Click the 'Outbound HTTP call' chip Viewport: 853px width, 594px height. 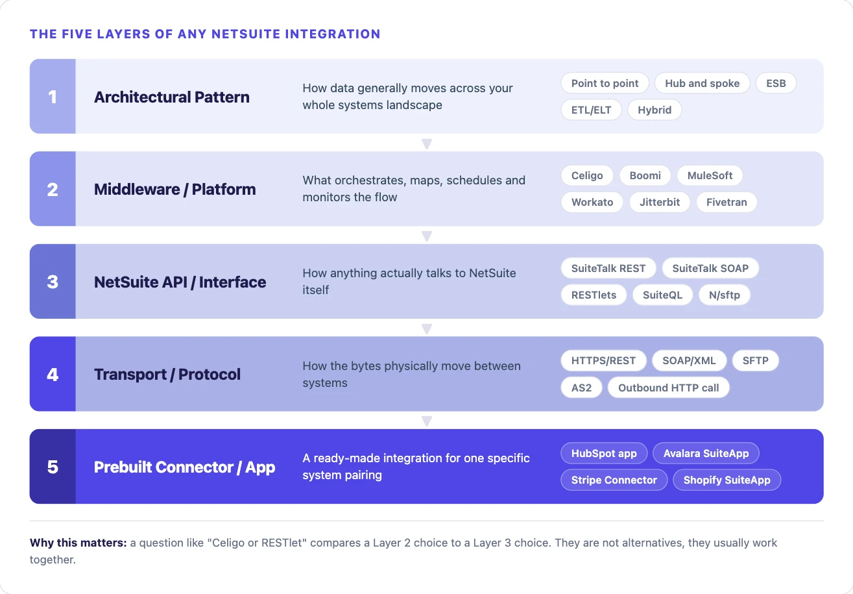tap(669, 388)
